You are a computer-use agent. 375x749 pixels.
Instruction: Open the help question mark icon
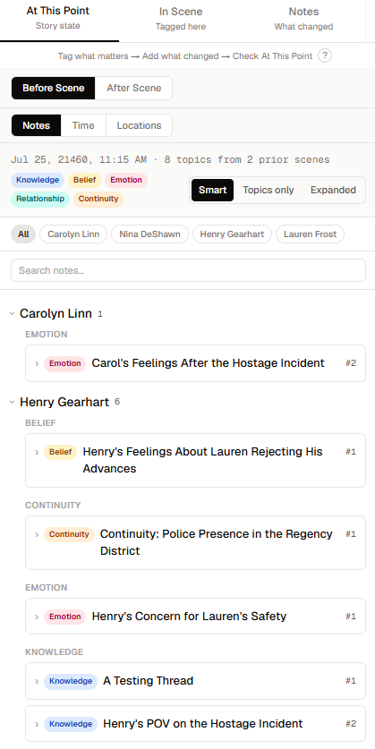[x=325, y=55]
